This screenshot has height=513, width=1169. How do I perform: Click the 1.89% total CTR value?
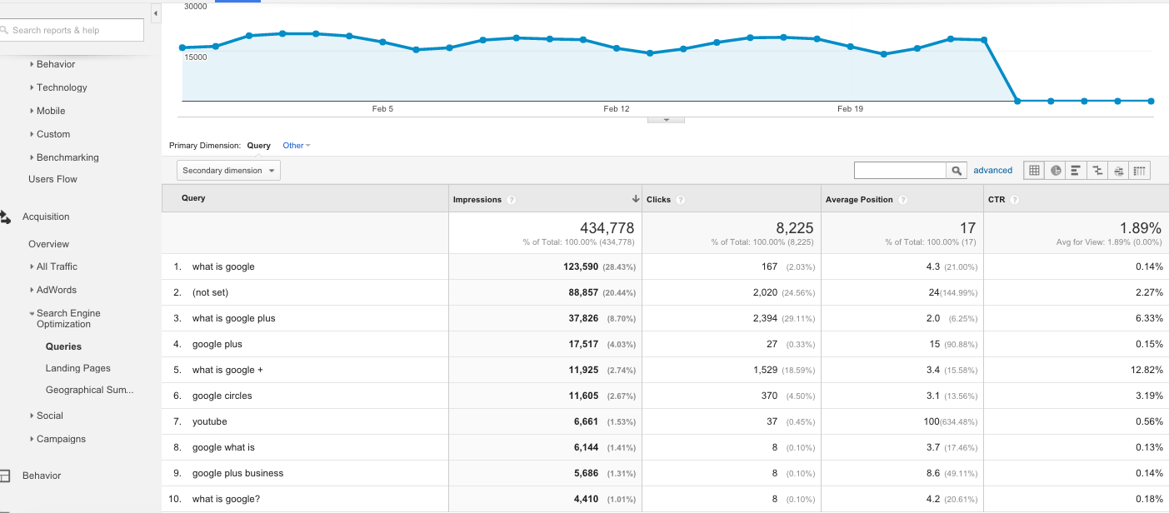coord(1142,228)
